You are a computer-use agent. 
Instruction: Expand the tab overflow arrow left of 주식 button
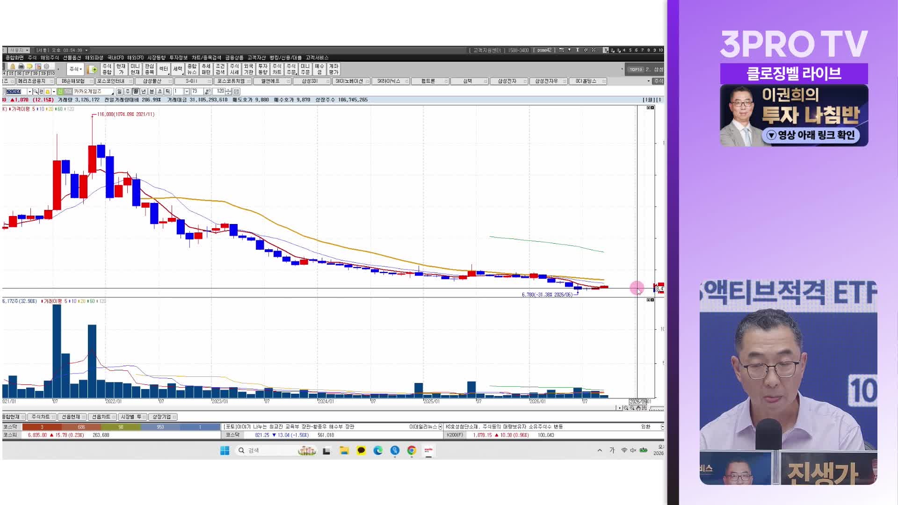click(x=648, y=81)
